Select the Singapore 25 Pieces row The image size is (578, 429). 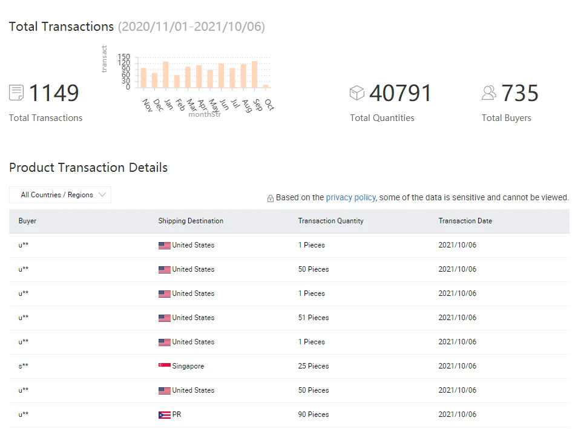(289, 366)
